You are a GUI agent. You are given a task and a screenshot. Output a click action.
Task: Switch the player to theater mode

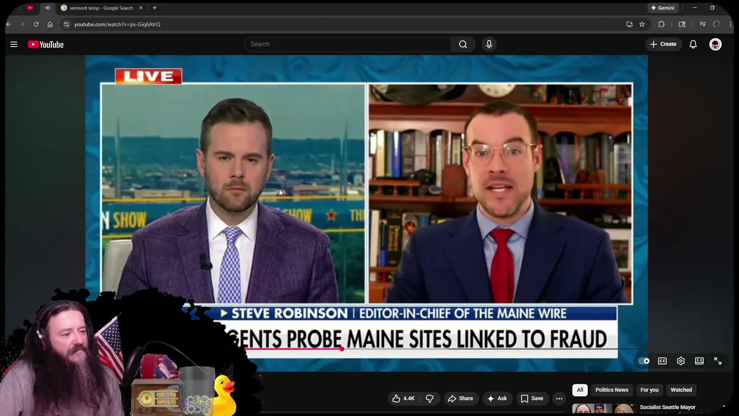click(x=699, y=361)
